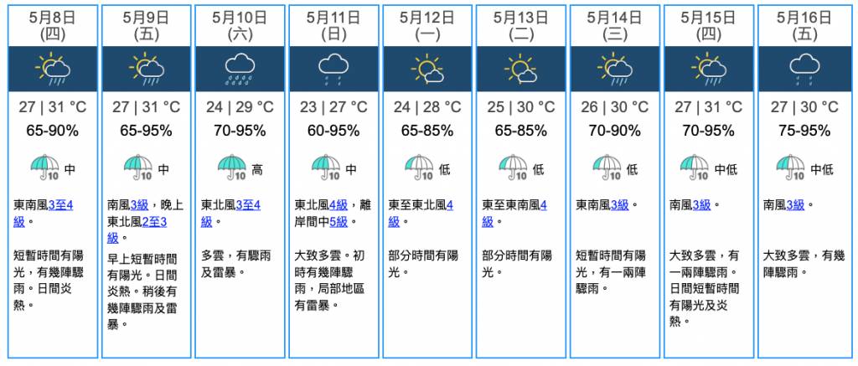This screenshot has height=366, width=858.
Task: Click the May 12 sunny intervals icon
Action: (427, 69)
